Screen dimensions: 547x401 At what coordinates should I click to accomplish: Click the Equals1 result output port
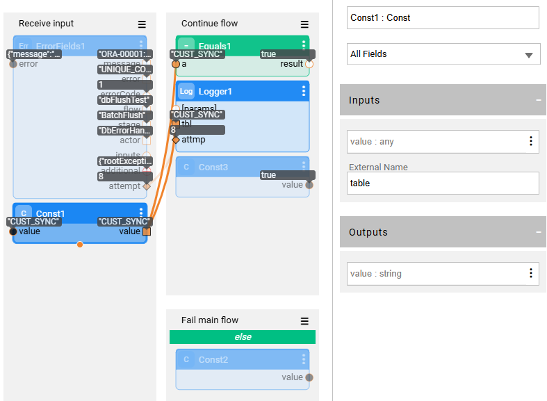click(309, 64)
